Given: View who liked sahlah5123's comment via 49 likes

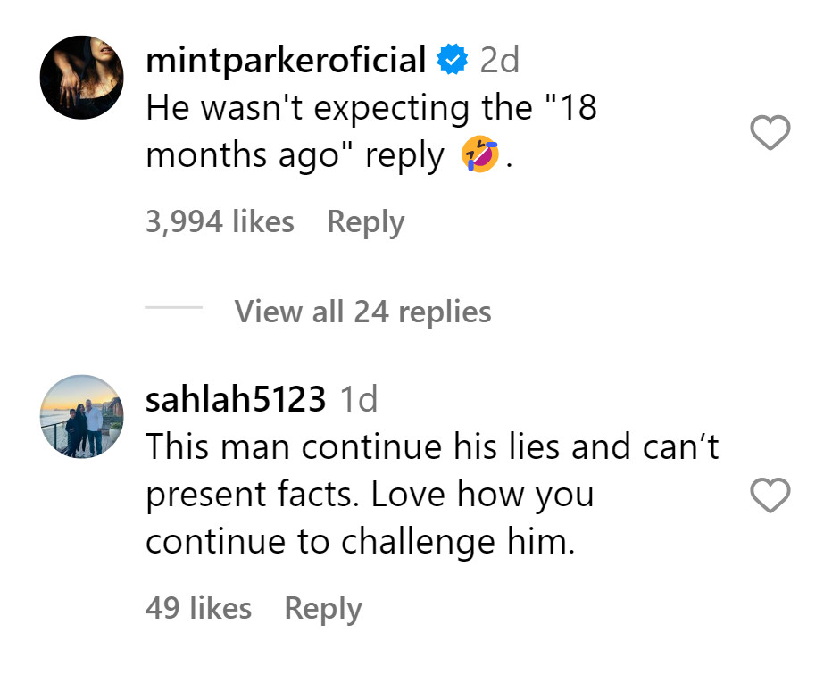Looking at the screenshot, I should (x=198, y=608).
